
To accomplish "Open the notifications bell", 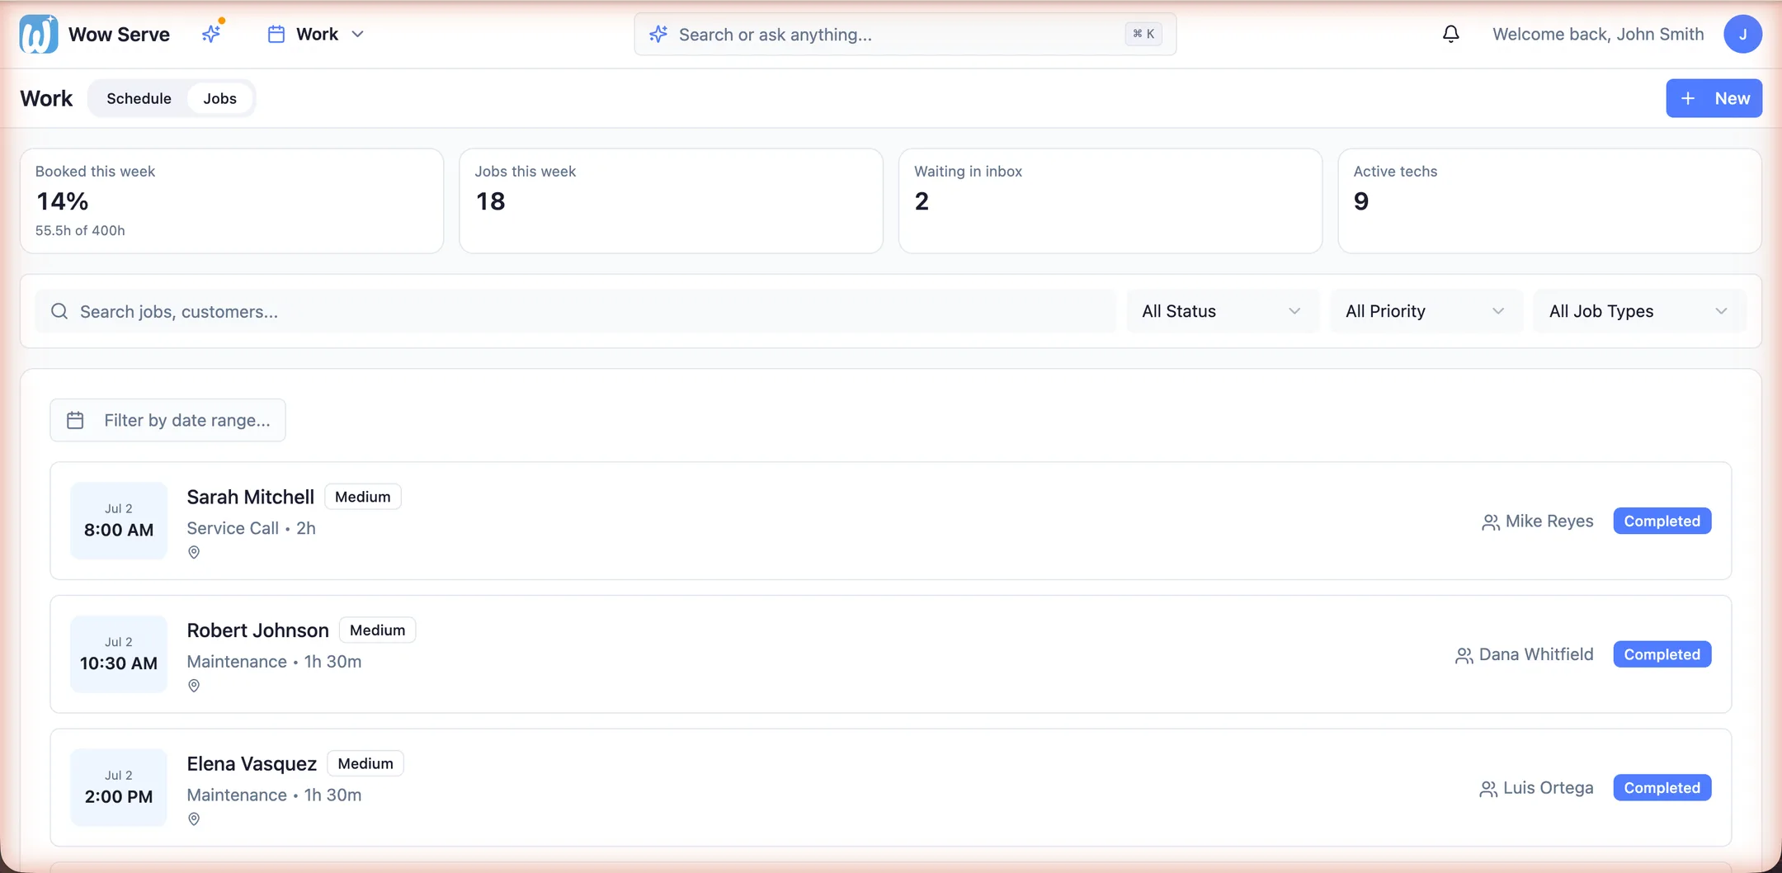I will coord(1450,34).
